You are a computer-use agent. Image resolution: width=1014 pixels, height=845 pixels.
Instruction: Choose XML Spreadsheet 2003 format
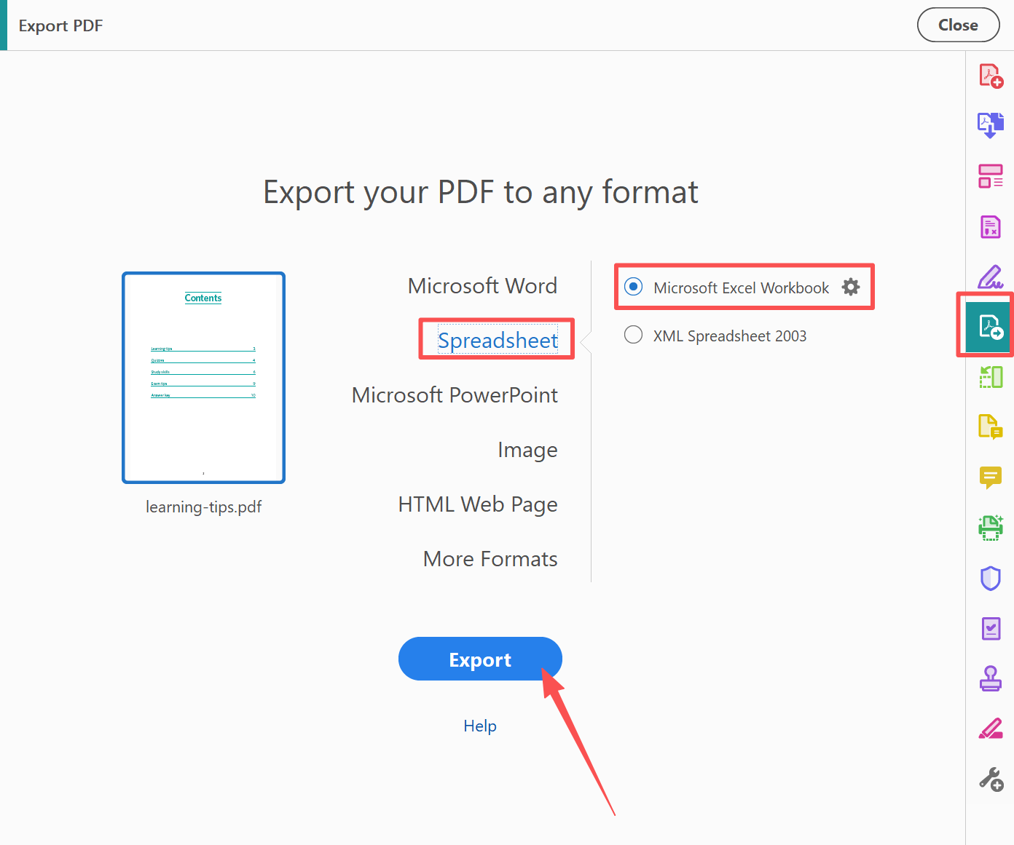click(x=633, y=335)
